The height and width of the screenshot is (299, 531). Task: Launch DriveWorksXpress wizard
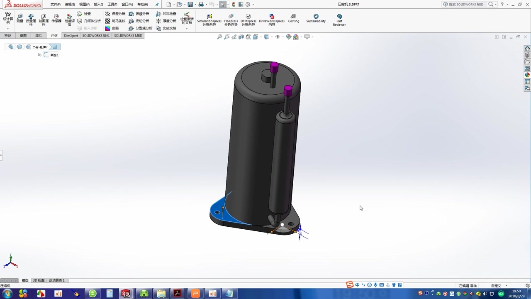272,20
